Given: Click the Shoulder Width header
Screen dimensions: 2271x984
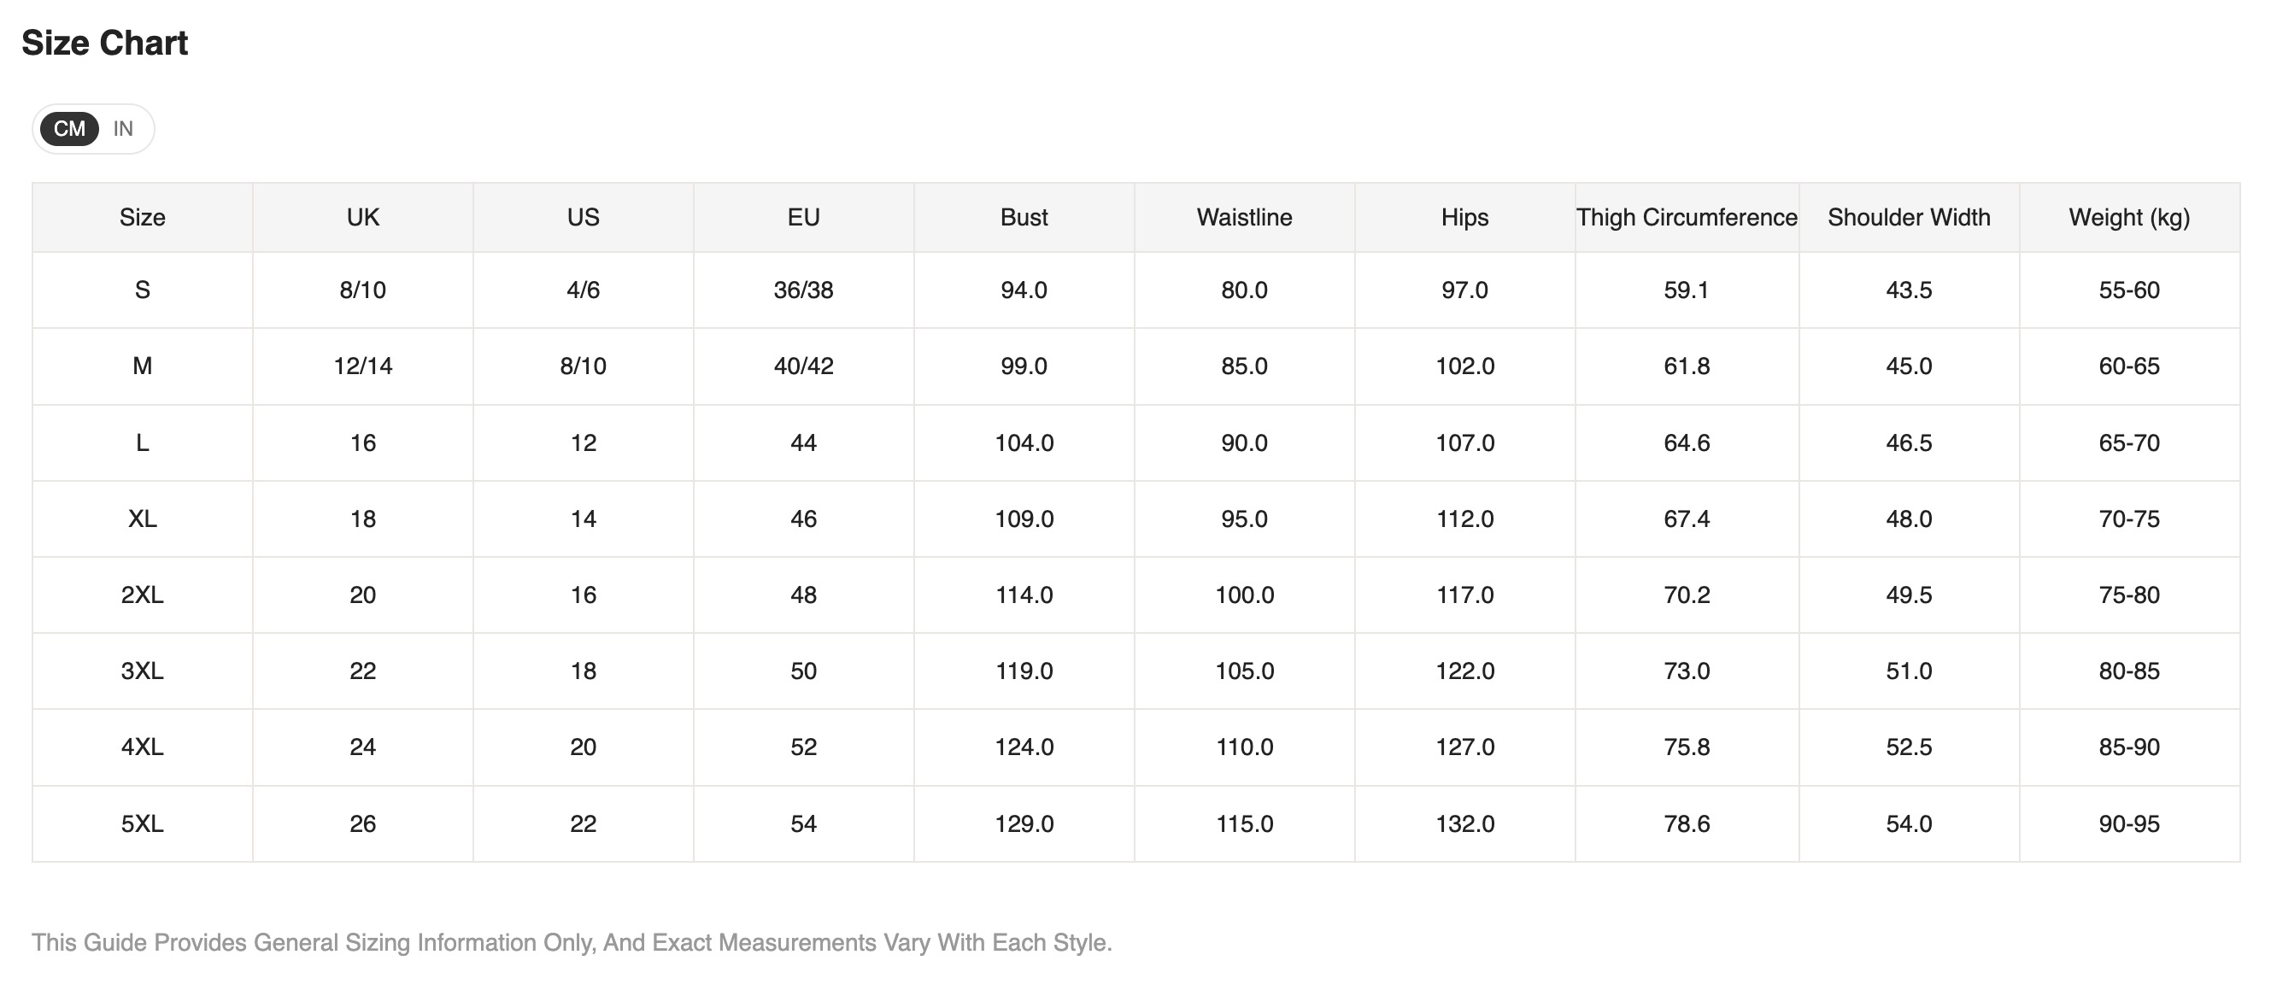Looking at the screenshot, I should [x=1909, y=217].
